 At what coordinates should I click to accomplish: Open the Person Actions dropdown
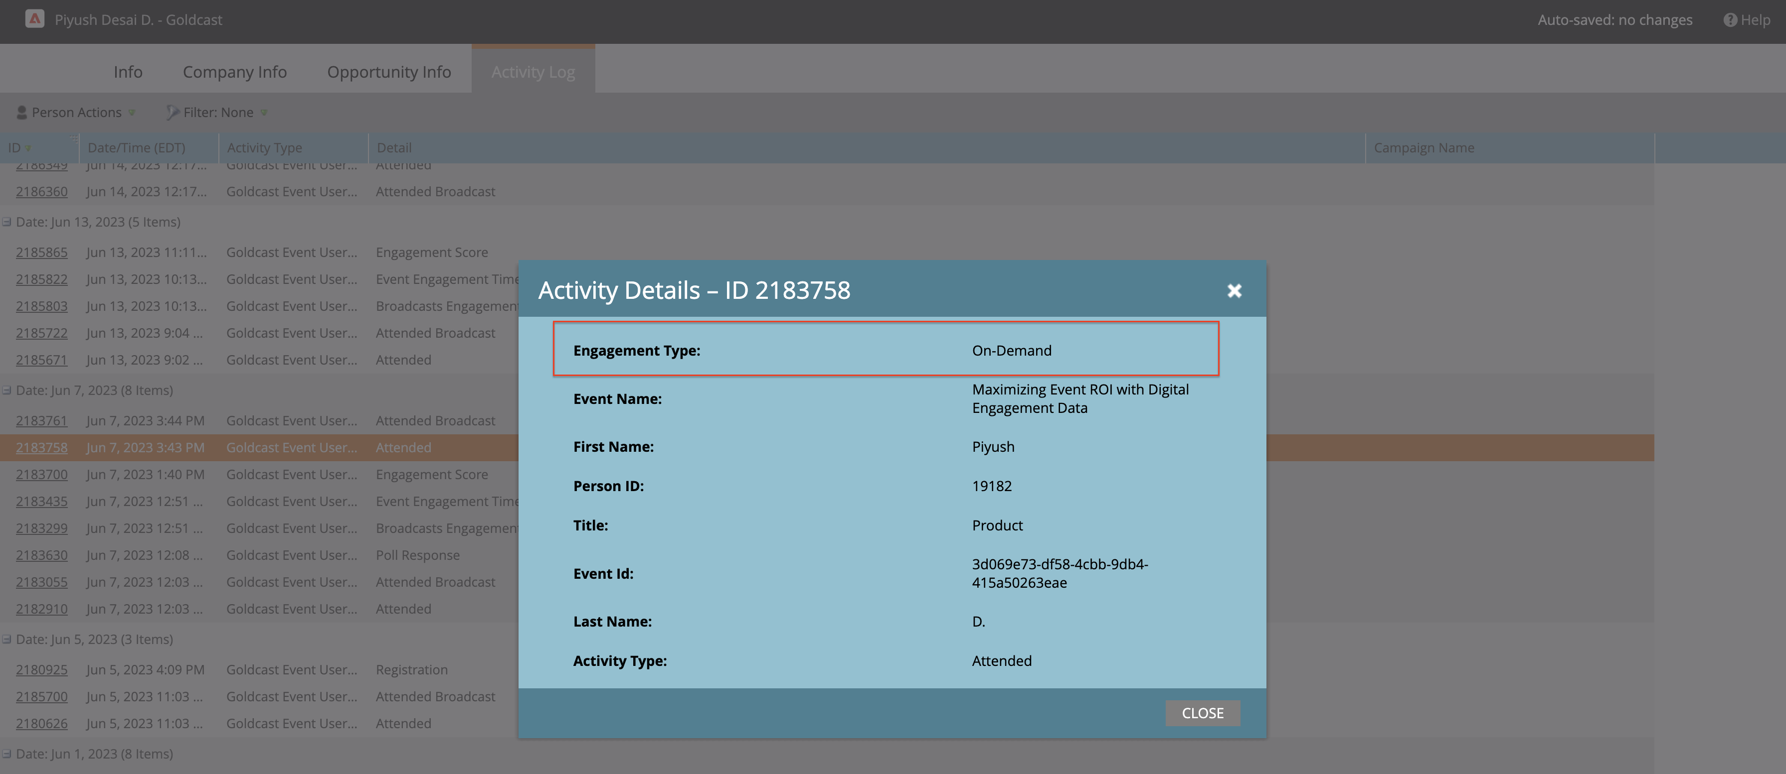[76, 112]
